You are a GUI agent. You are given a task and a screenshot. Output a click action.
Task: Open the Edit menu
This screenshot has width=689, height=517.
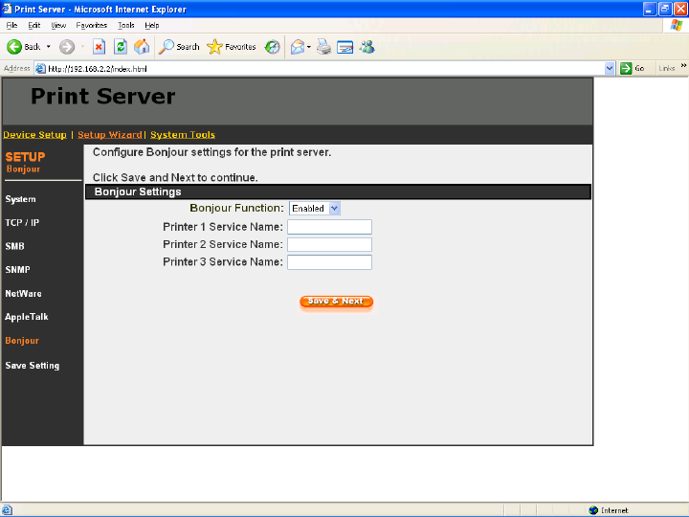tap(33, 25)
